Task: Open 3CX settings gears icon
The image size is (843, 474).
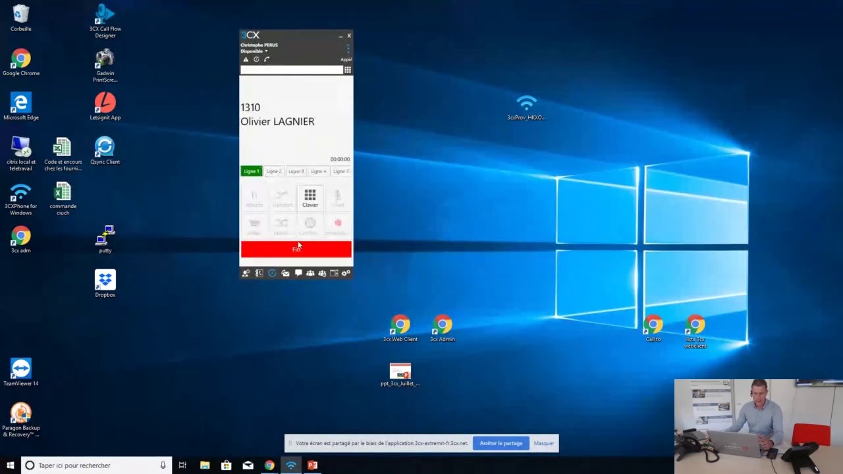Action: (x=346, y=273)
